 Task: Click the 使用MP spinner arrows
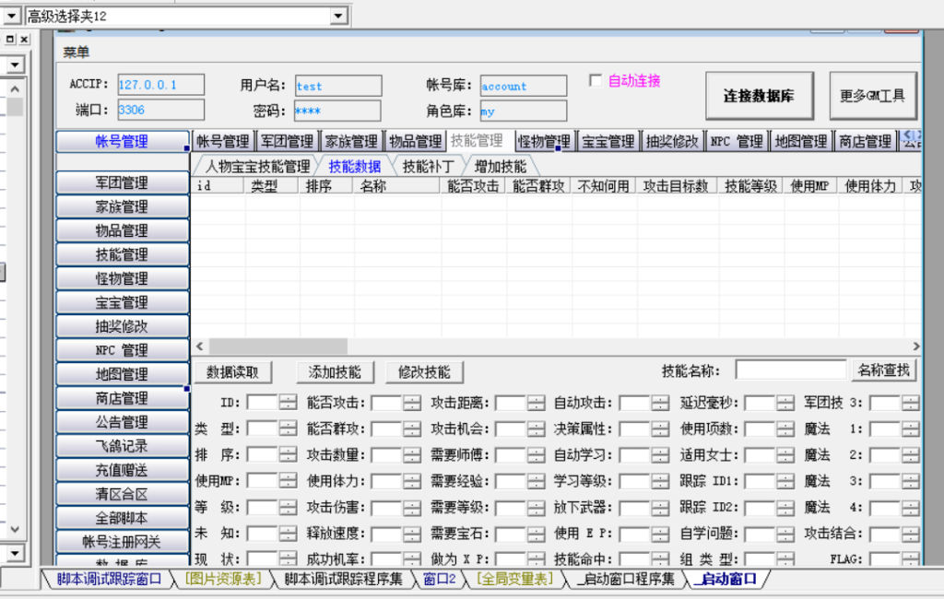click(x=289, y=481)
